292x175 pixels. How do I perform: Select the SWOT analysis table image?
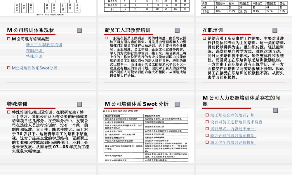pos(146,136)
